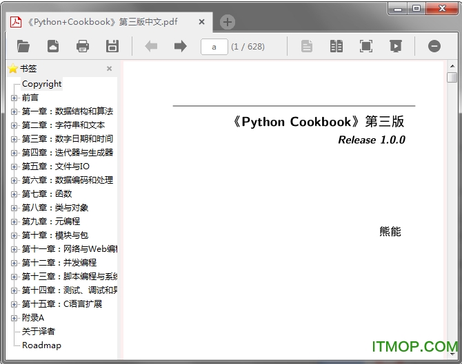Switch to single page view icon
This screenshot has width=462, height=364.
307,46
